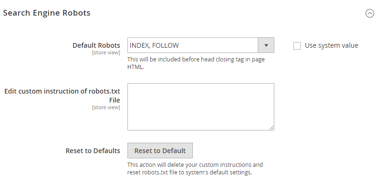This screenshot has width=380, height=190.
Task: Click the 'Edit custom instruction of robots.txt File' label
Action: tap(62, 95)
